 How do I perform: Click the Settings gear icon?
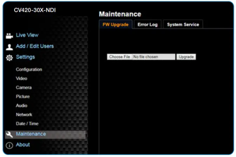[x=9, y=58]
